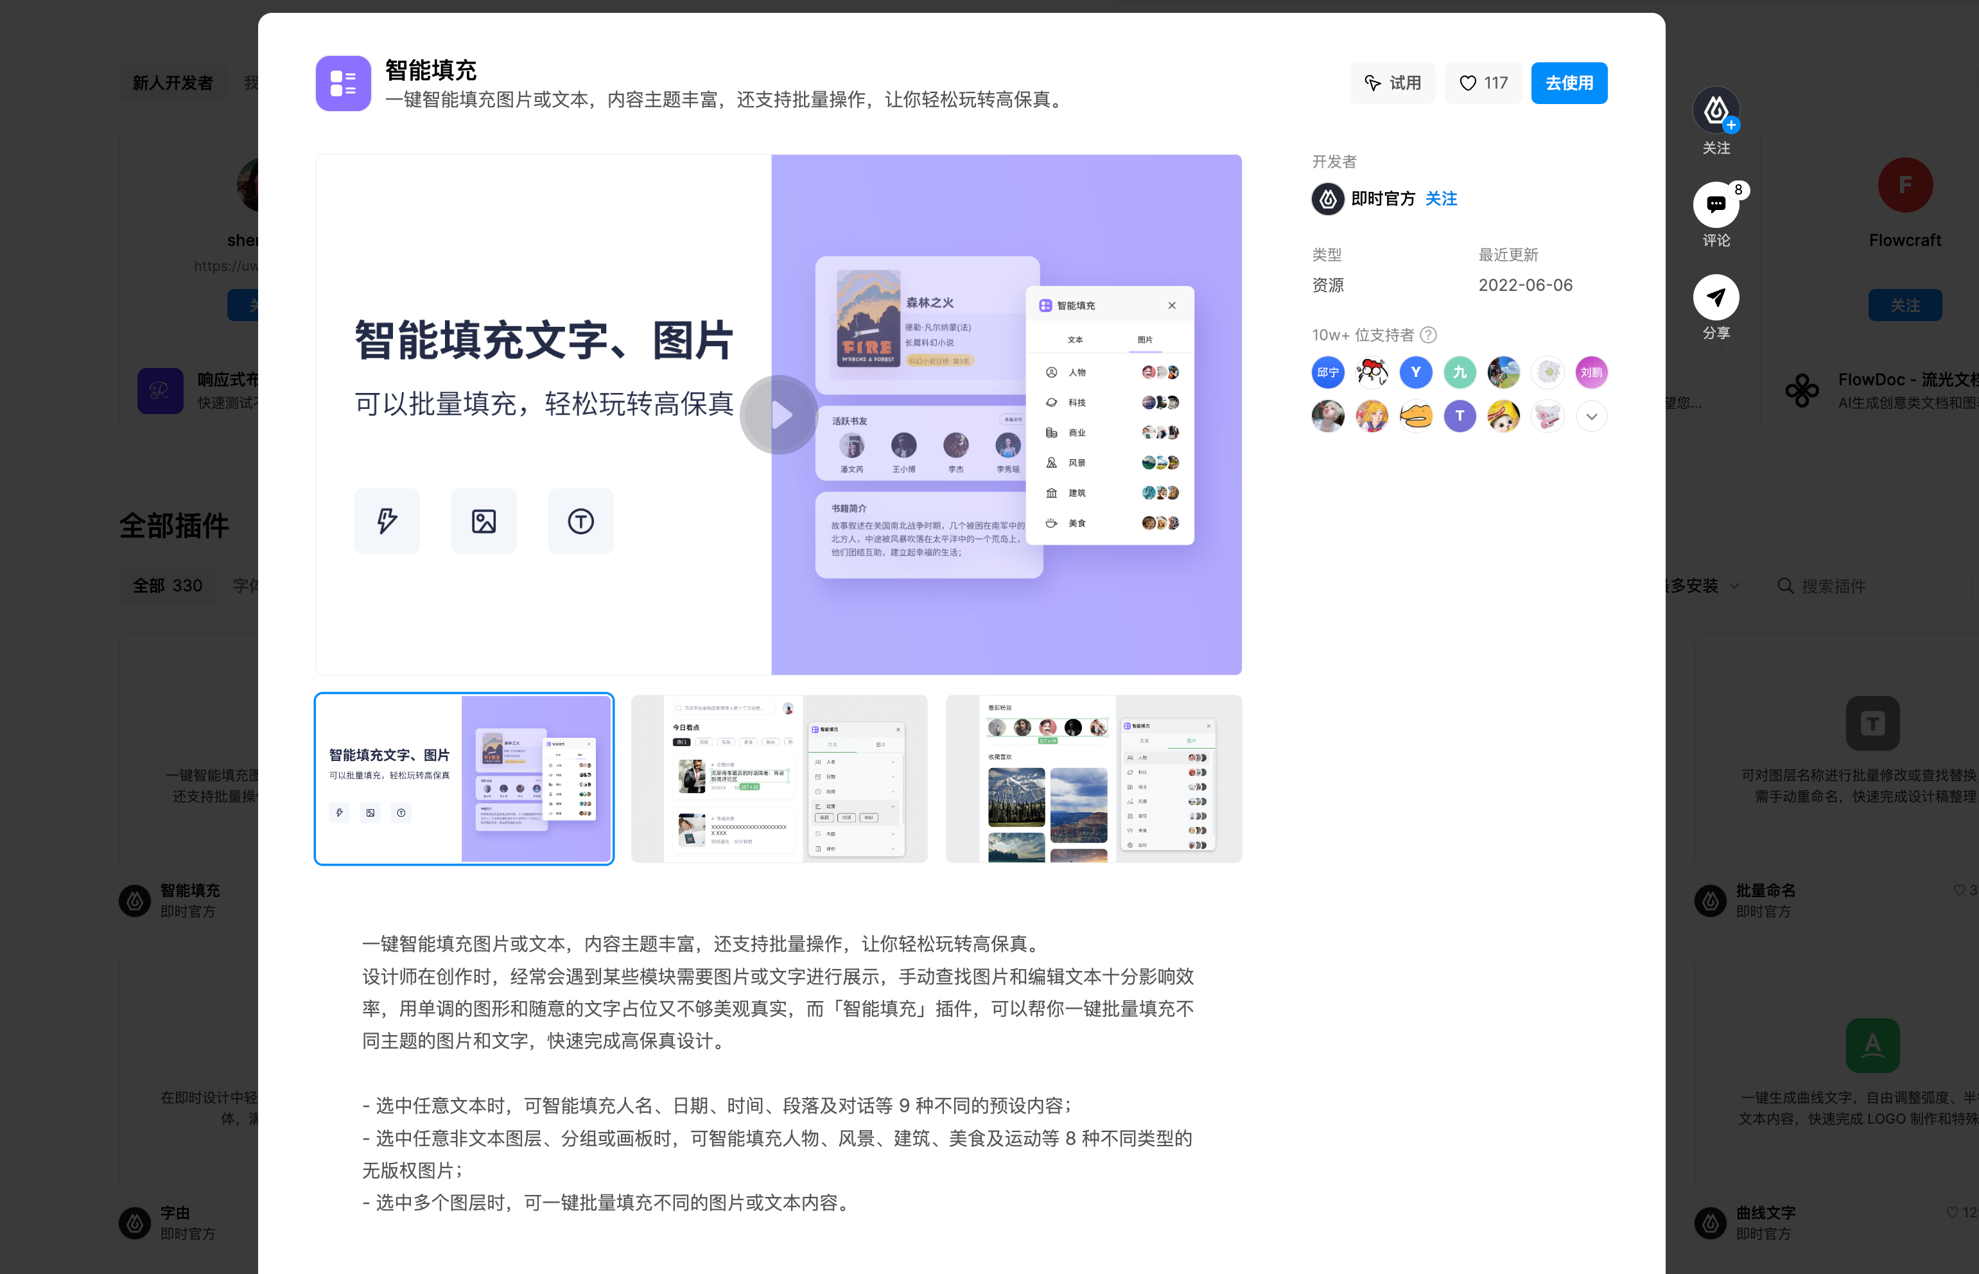Viewport: 1979px width, 1274px height.
Task: Click 关注 button under Flowcraft
Action: pyautogui.click(x=1905, y=305)
